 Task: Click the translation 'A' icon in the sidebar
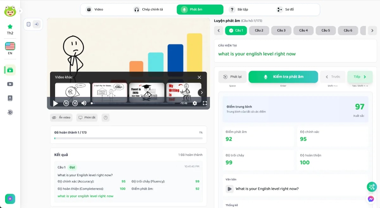[9, 98]
